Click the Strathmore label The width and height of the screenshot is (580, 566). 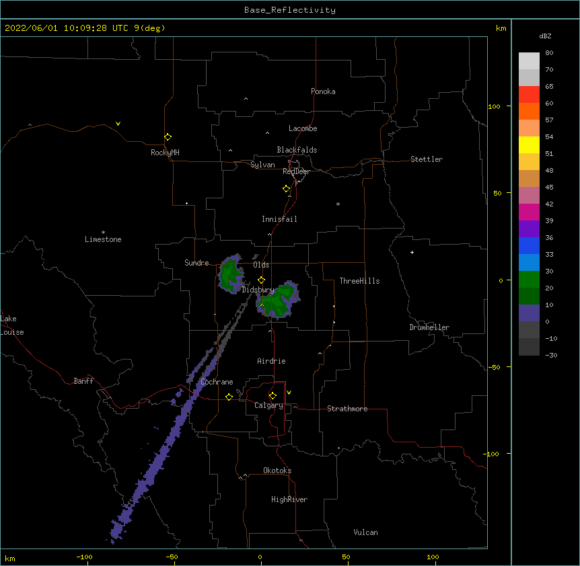347,409
